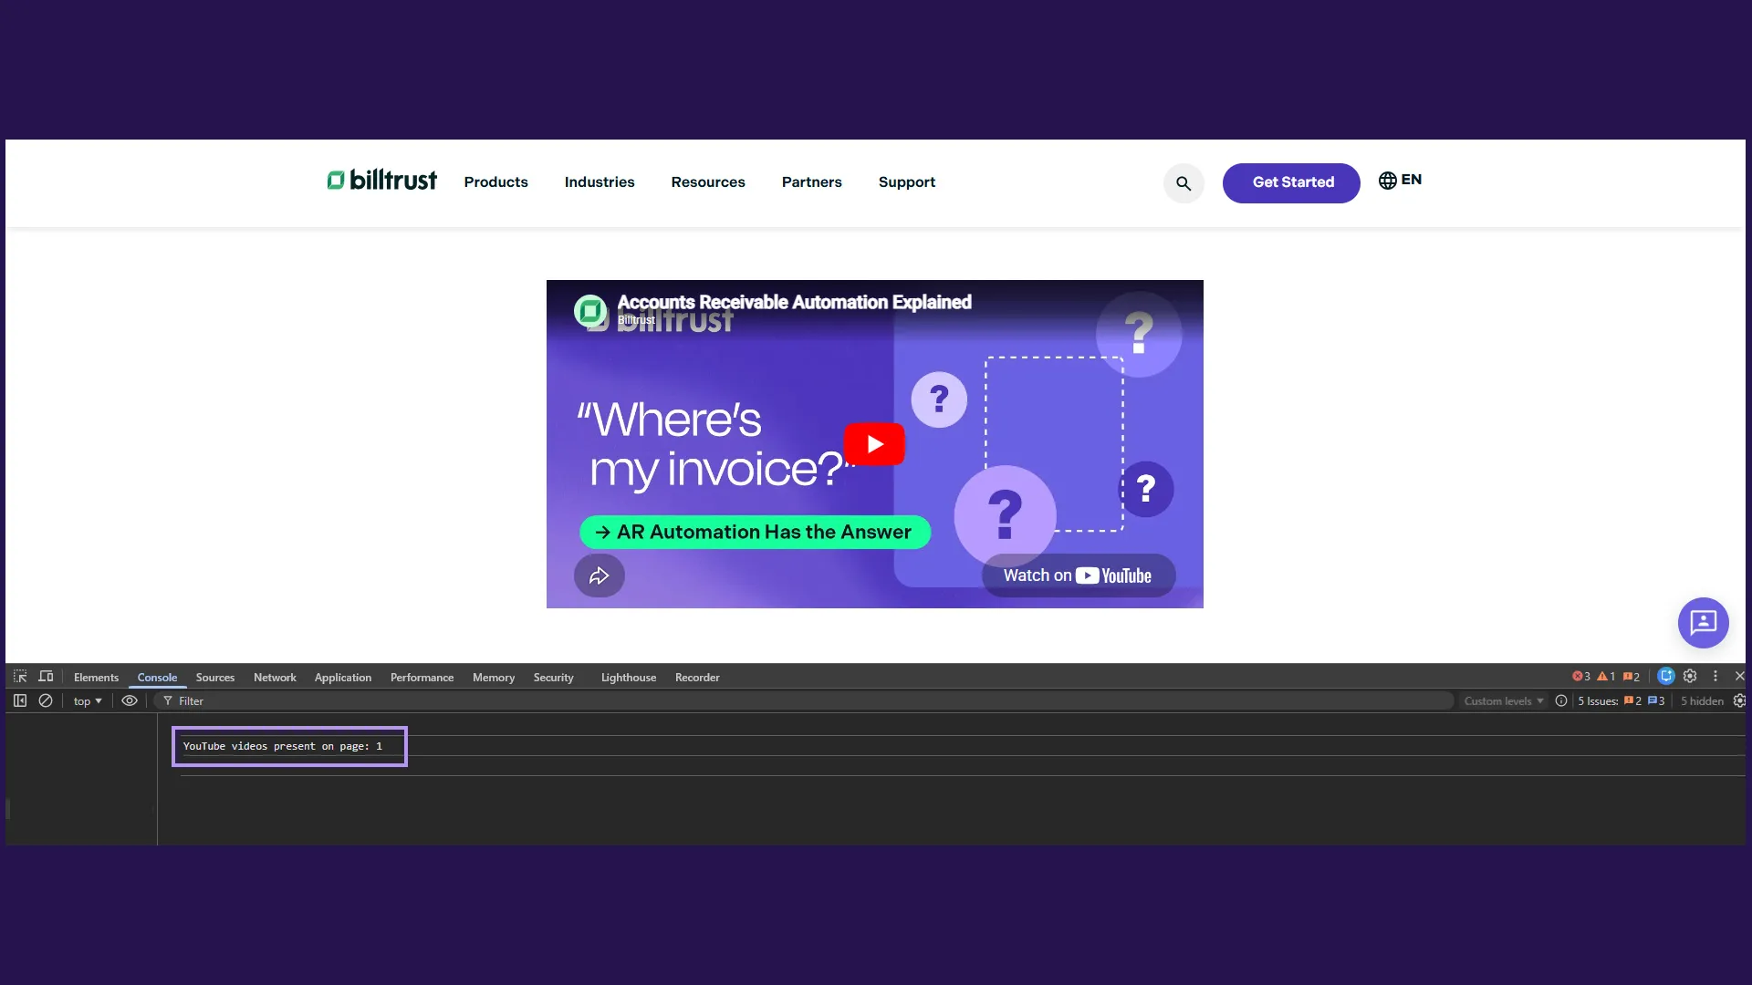Create a live expression via eye icon

click(130, 700)
